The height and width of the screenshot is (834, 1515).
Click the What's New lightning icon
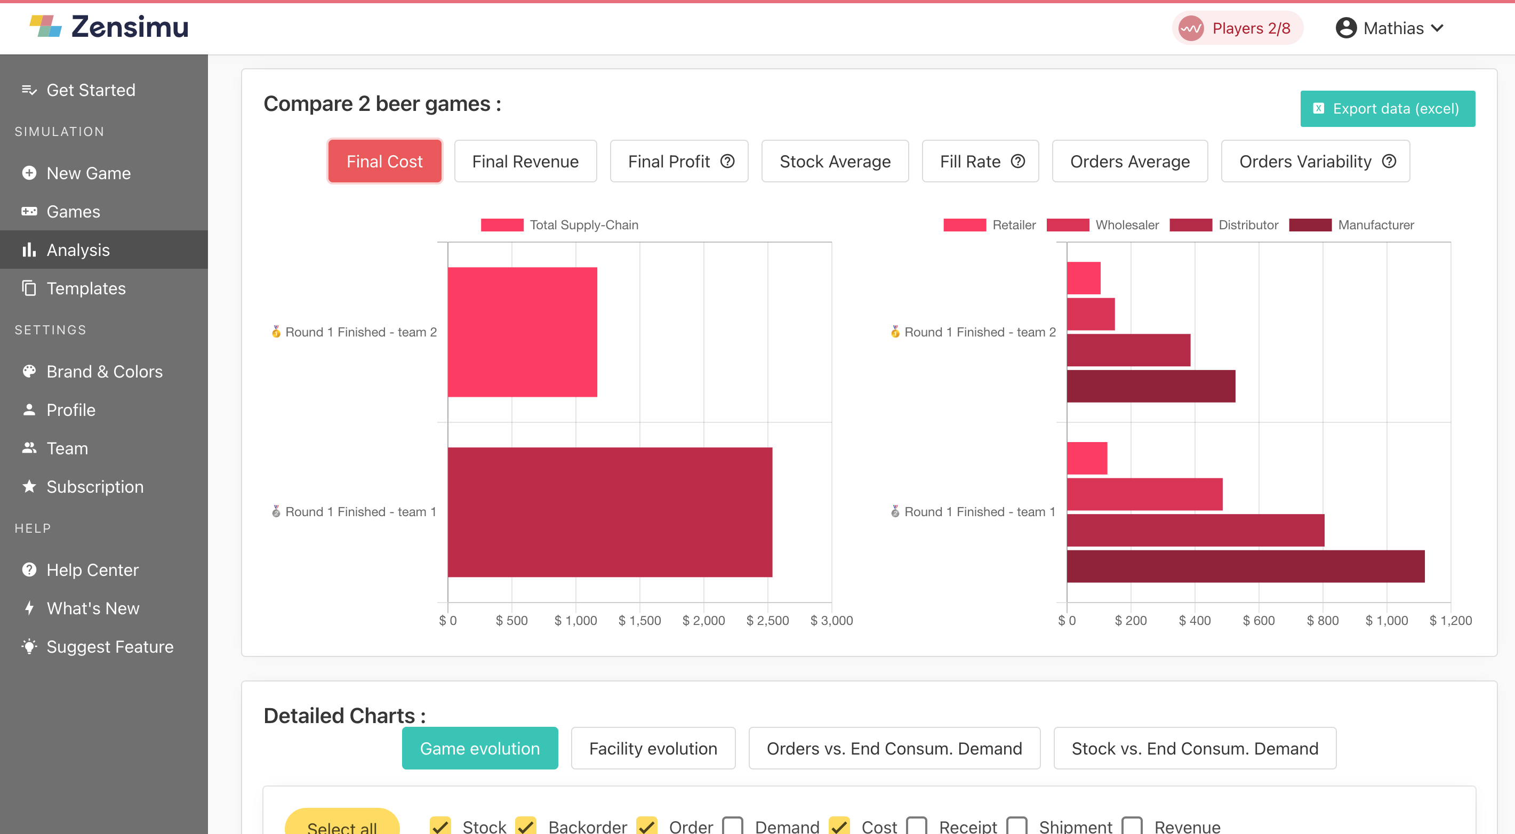29,607
